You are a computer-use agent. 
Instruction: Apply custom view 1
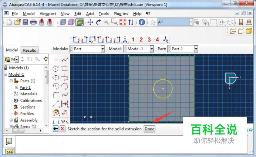click(133, 40)
